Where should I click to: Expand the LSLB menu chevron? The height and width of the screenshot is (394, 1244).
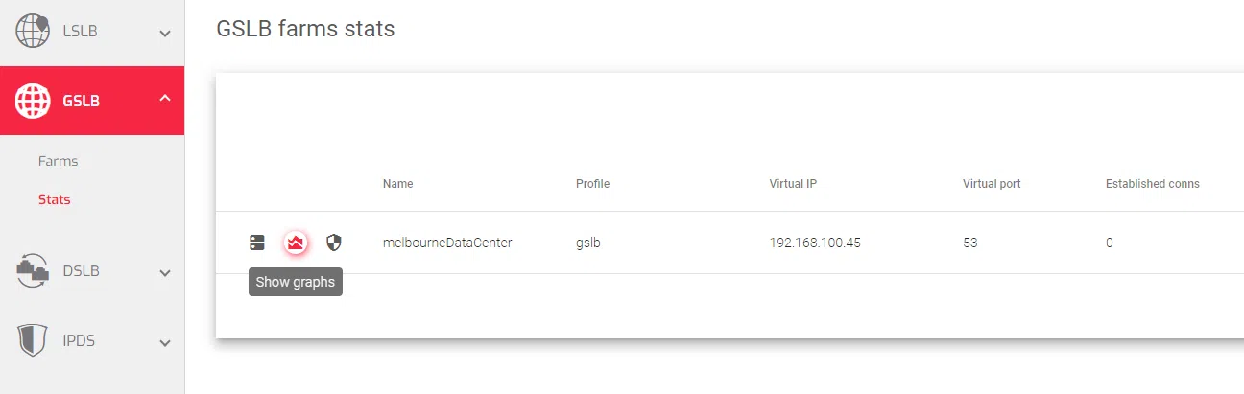(165, 34)
